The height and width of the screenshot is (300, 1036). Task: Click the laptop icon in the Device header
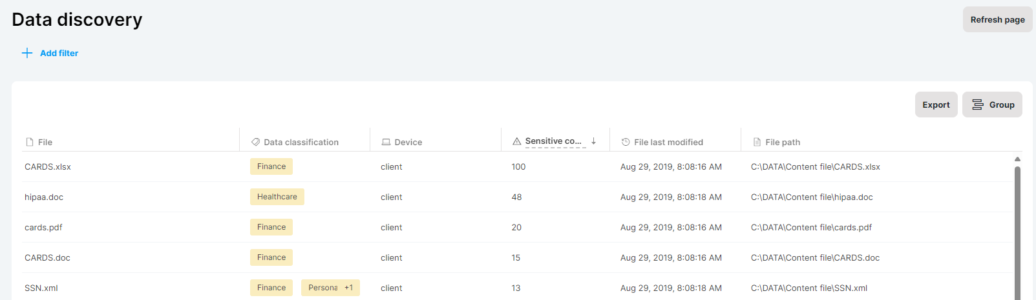(386, 142)
